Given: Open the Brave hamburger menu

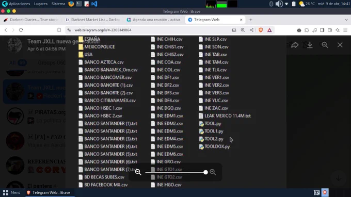Looking at the screenshot, I should 345,30.
